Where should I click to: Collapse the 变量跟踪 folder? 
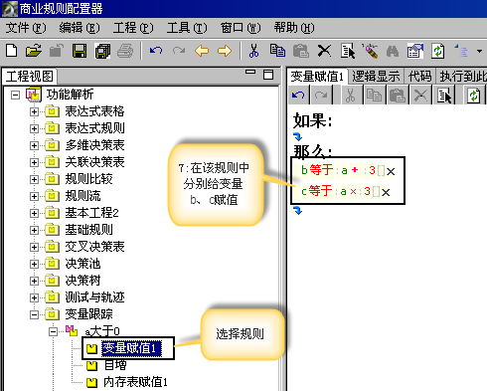[x=34, y=314]
